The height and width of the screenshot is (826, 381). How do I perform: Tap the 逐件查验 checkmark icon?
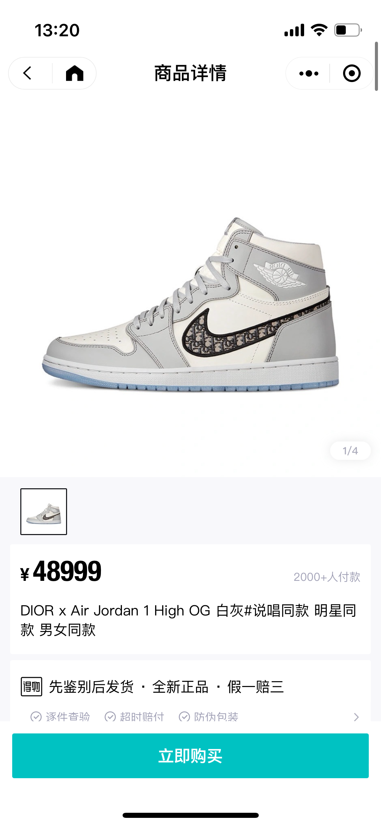click(36, 716)
